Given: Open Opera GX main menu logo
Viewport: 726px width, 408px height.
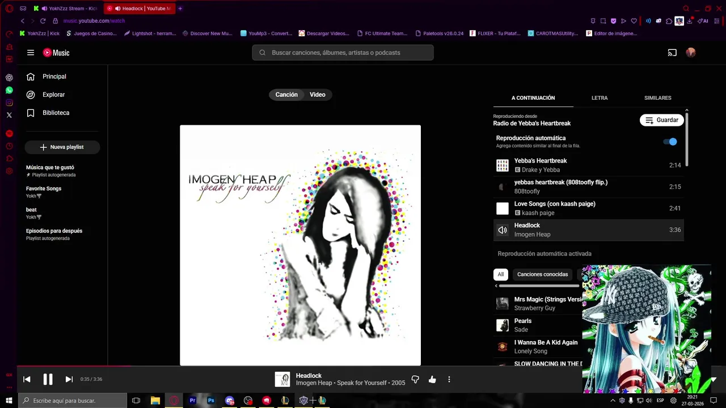Looking at the screenshot, I should tap(9, 8).
